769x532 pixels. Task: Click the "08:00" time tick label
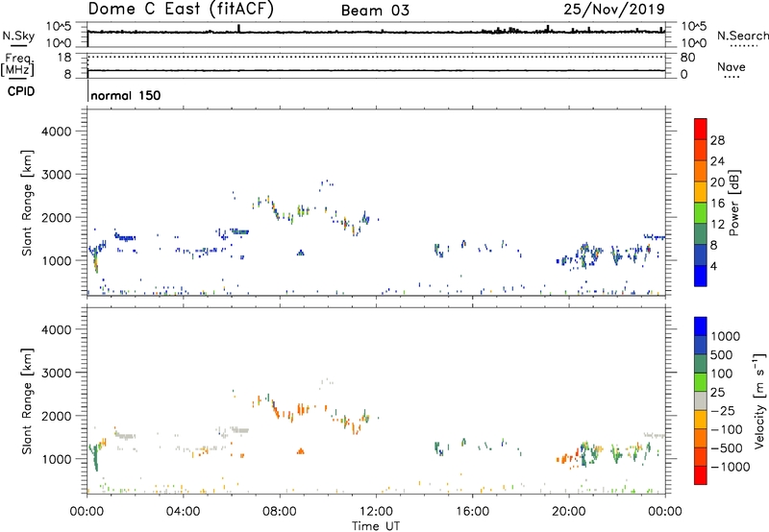pyautogui.click(x=280, y=512)
